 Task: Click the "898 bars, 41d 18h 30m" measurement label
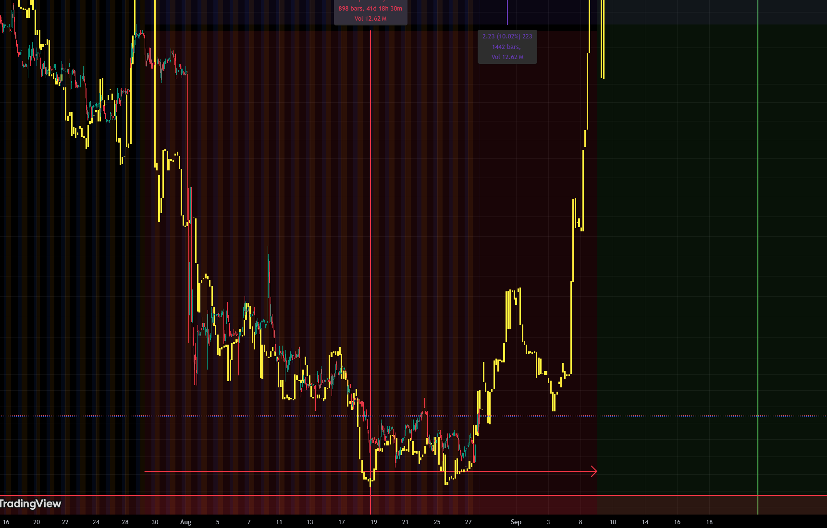[x=370, y=9]
